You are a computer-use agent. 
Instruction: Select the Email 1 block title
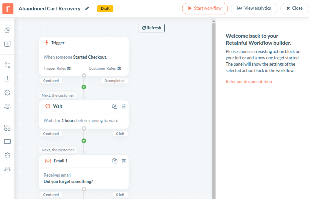coord(61,161)
